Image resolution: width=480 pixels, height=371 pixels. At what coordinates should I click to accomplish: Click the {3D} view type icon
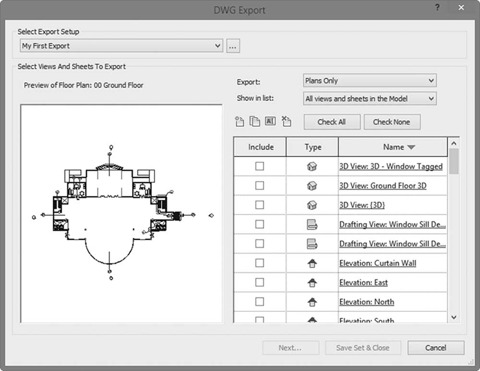312,205
